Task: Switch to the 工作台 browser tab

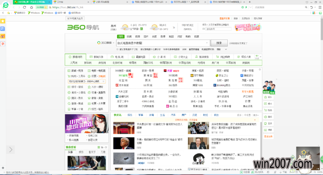Action: 71,2
